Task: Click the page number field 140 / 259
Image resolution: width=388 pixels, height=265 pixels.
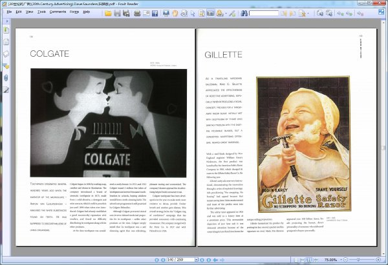Action: pyautogui.click(x=180, y=260)
